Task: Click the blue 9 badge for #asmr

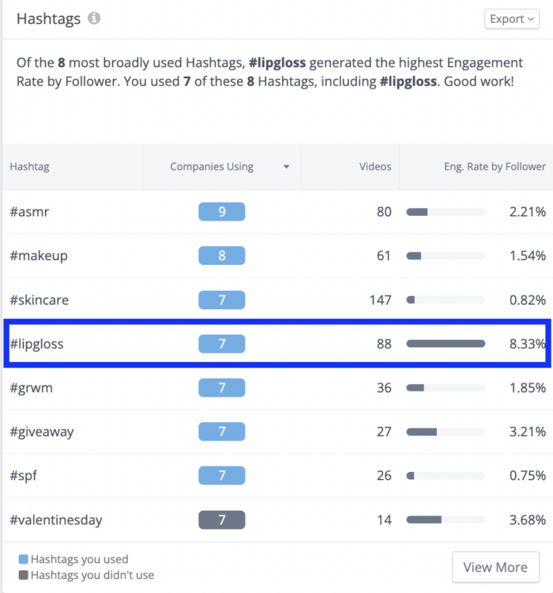Action: click(x=221, y=211)
